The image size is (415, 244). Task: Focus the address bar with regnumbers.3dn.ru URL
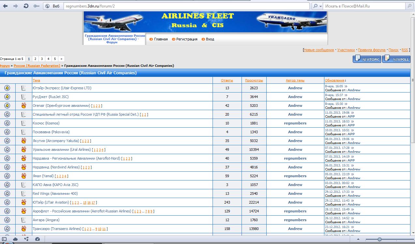tap(186, 6)
